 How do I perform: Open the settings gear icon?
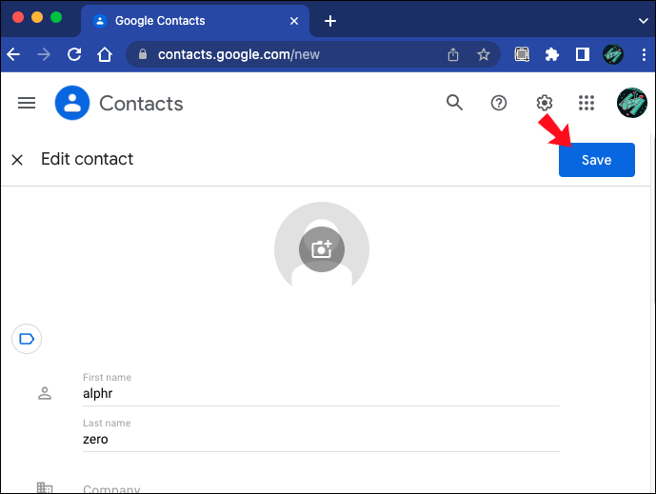(x=545, y=103)
